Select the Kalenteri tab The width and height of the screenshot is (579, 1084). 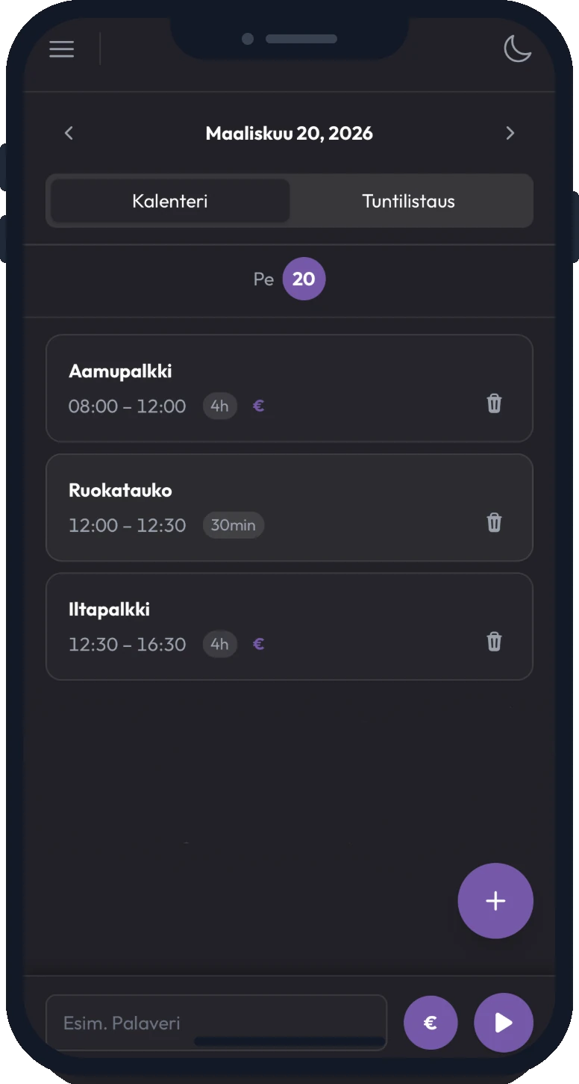tap(169, 200)
